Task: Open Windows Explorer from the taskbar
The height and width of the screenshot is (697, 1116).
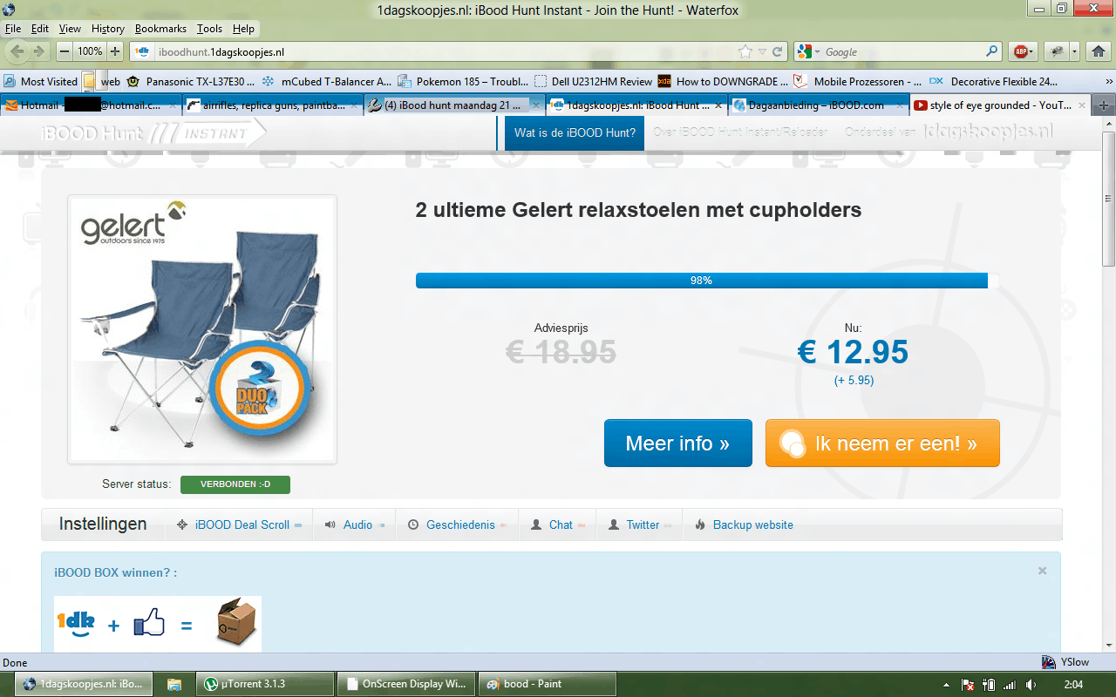Action: tap(174, 684)
